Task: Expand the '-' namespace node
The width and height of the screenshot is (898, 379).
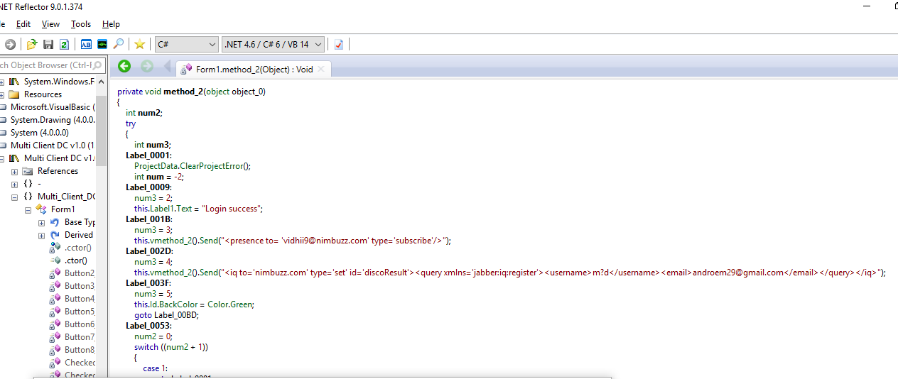Action: pyautogui.click(x=15, y=184)
